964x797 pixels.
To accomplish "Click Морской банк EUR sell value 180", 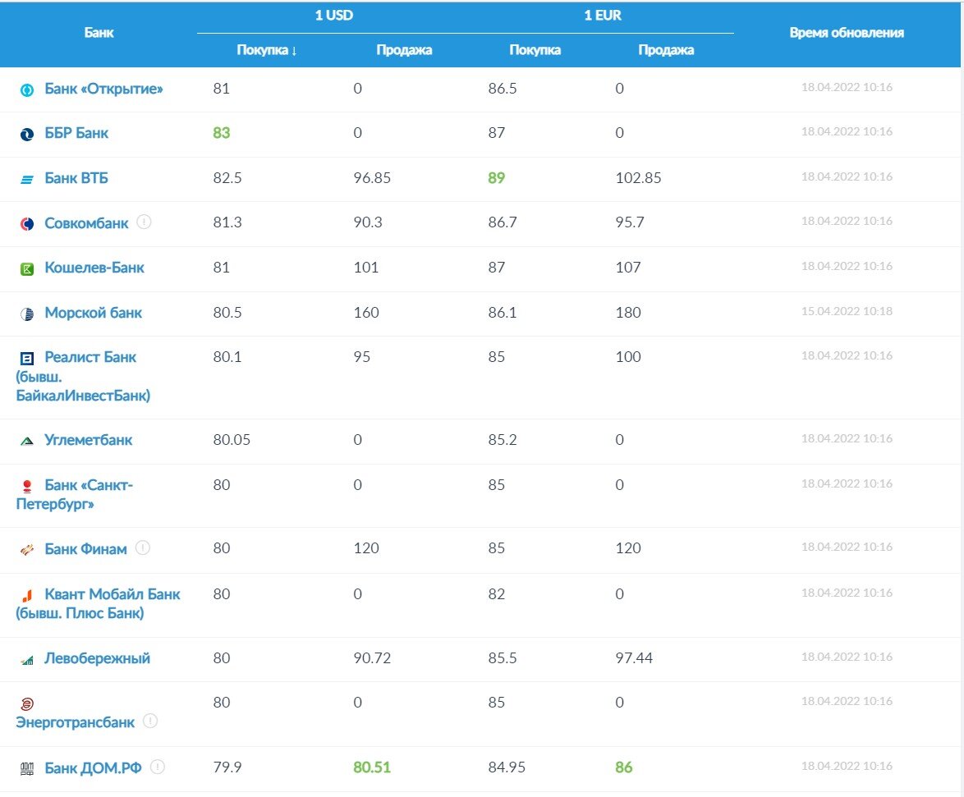I will [628, 312].
